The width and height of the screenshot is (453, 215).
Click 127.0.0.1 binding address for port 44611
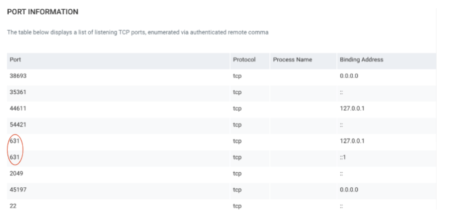point(352,108)
